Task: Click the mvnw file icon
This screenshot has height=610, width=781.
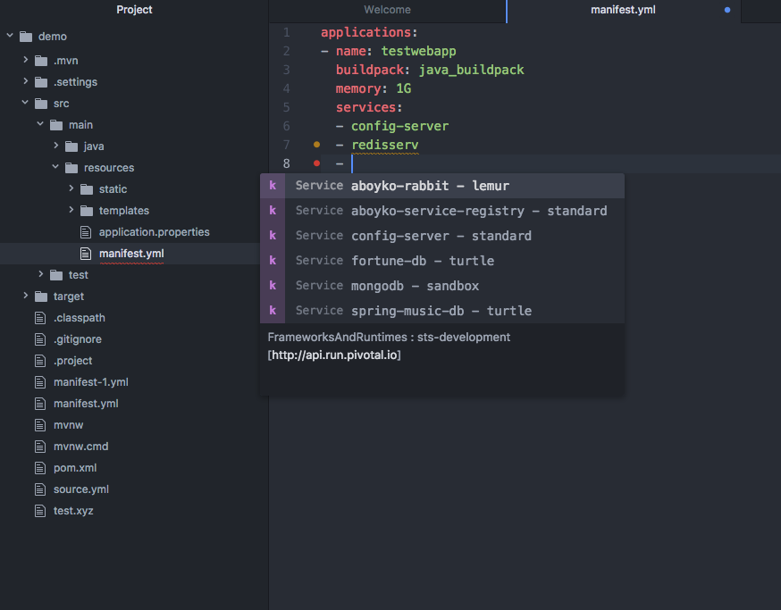Action: pos(40,425)
